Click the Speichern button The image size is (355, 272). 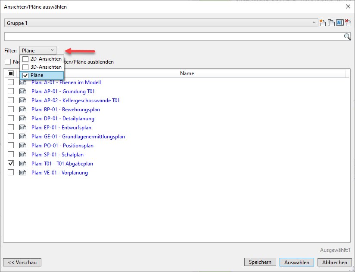point(260,262)
